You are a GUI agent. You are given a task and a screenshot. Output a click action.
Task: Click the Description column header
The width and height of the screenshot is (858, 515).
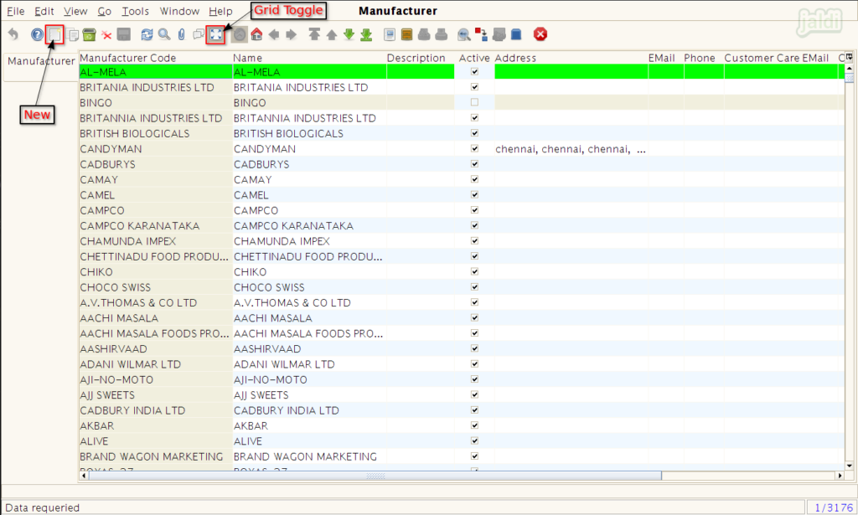click(420, 58)
